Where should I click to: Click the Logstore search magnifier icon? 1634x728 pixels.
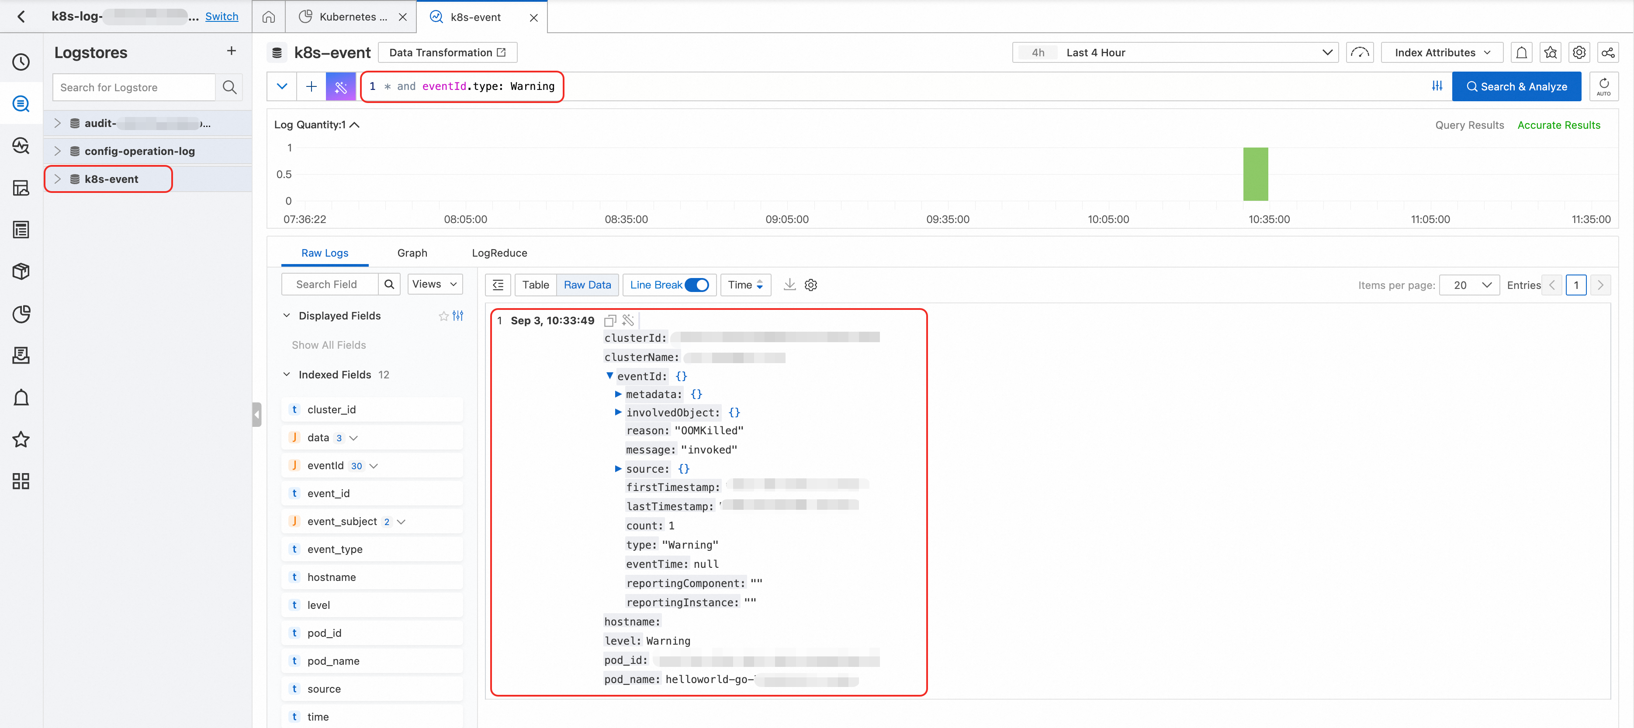pos(230,87)
